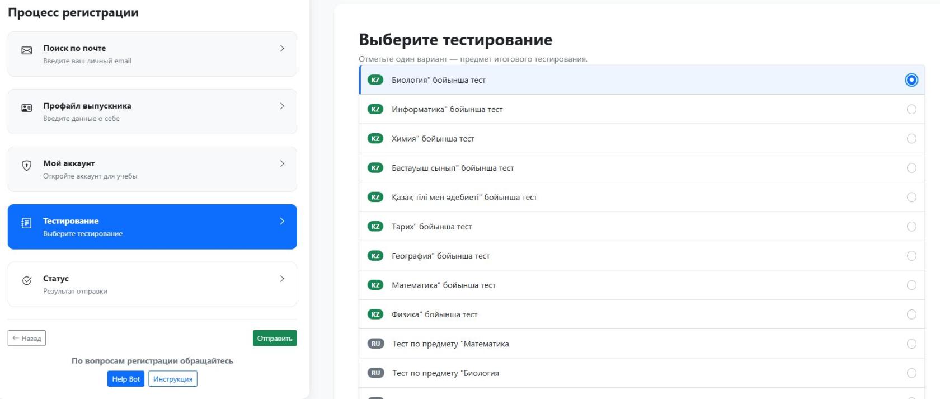Screen dimensions: 940x399
Task: Select radio for Тест по предмету Математика
Action: 911,344
